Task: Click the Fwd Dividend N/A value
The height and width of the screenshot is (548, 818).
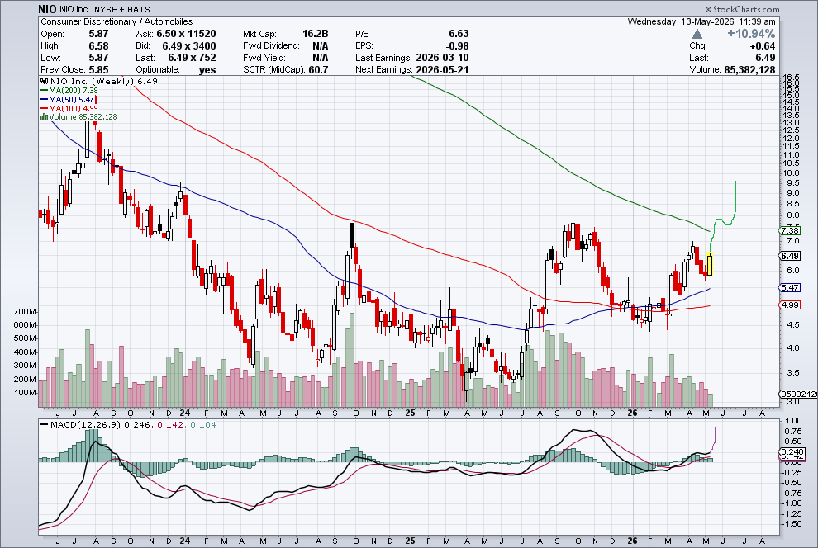Action: tap(321, 46)
